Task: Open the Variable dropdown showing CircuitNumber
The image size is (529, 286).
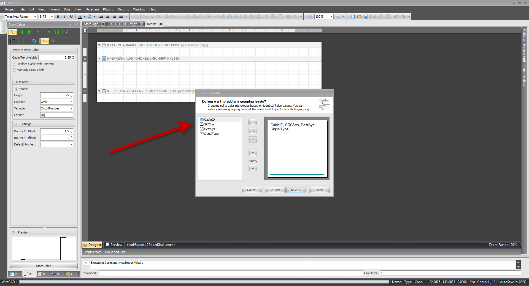Action: [71, 108]
